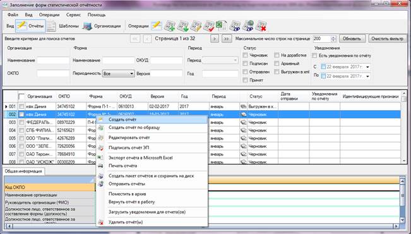
Task: Open the Операции menu in menu bar
Action: click(x=49, y=15)
